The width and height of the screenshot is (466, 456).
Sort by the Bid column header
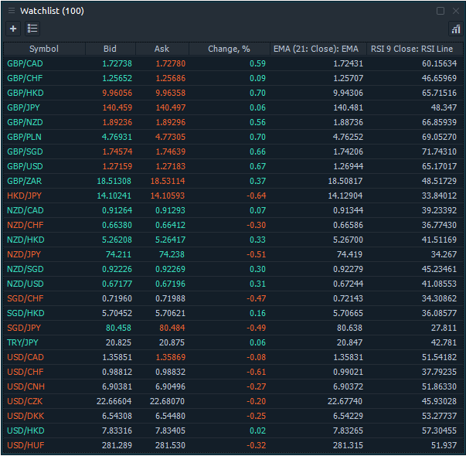[110, 49]
